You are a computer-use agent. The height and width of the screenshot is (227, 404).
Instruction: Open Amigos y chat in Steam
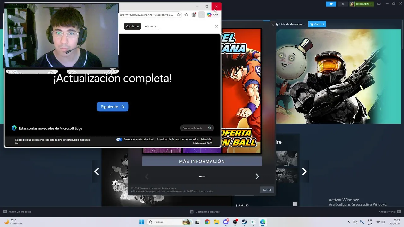[x=389, y=212]
